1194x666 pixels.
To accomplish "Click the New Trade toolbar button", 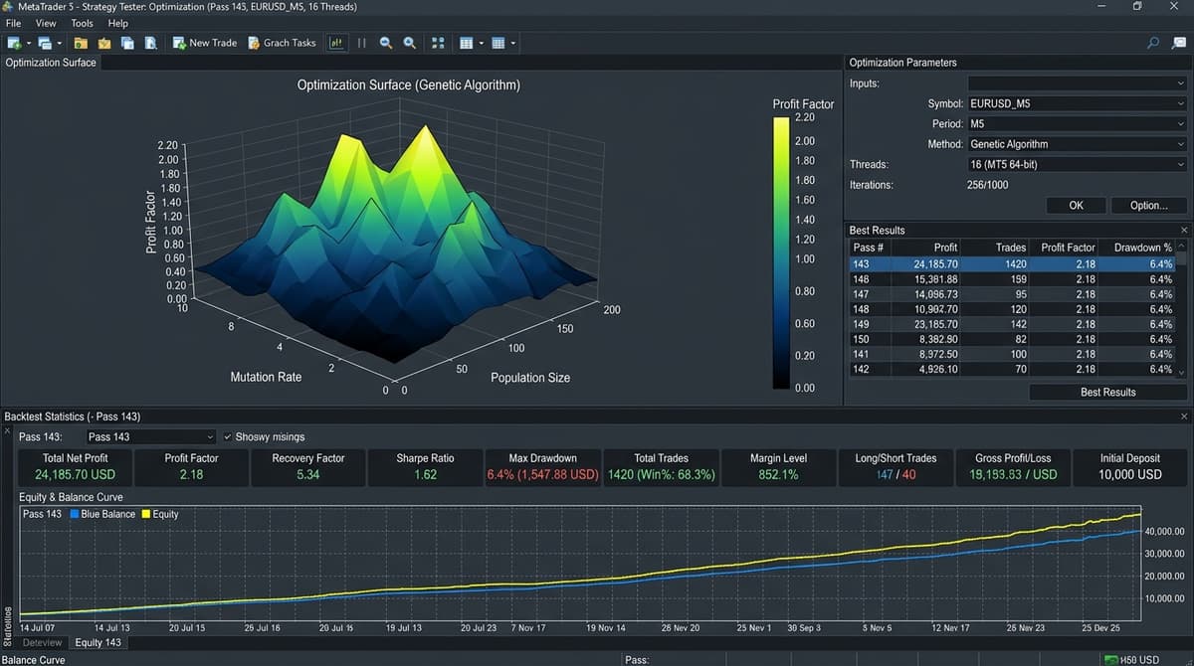I will (205, 43).
